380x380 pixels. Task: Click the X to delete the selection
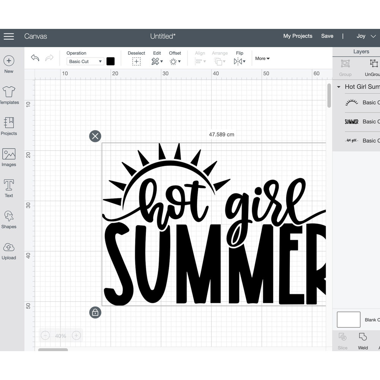(95, 136)
